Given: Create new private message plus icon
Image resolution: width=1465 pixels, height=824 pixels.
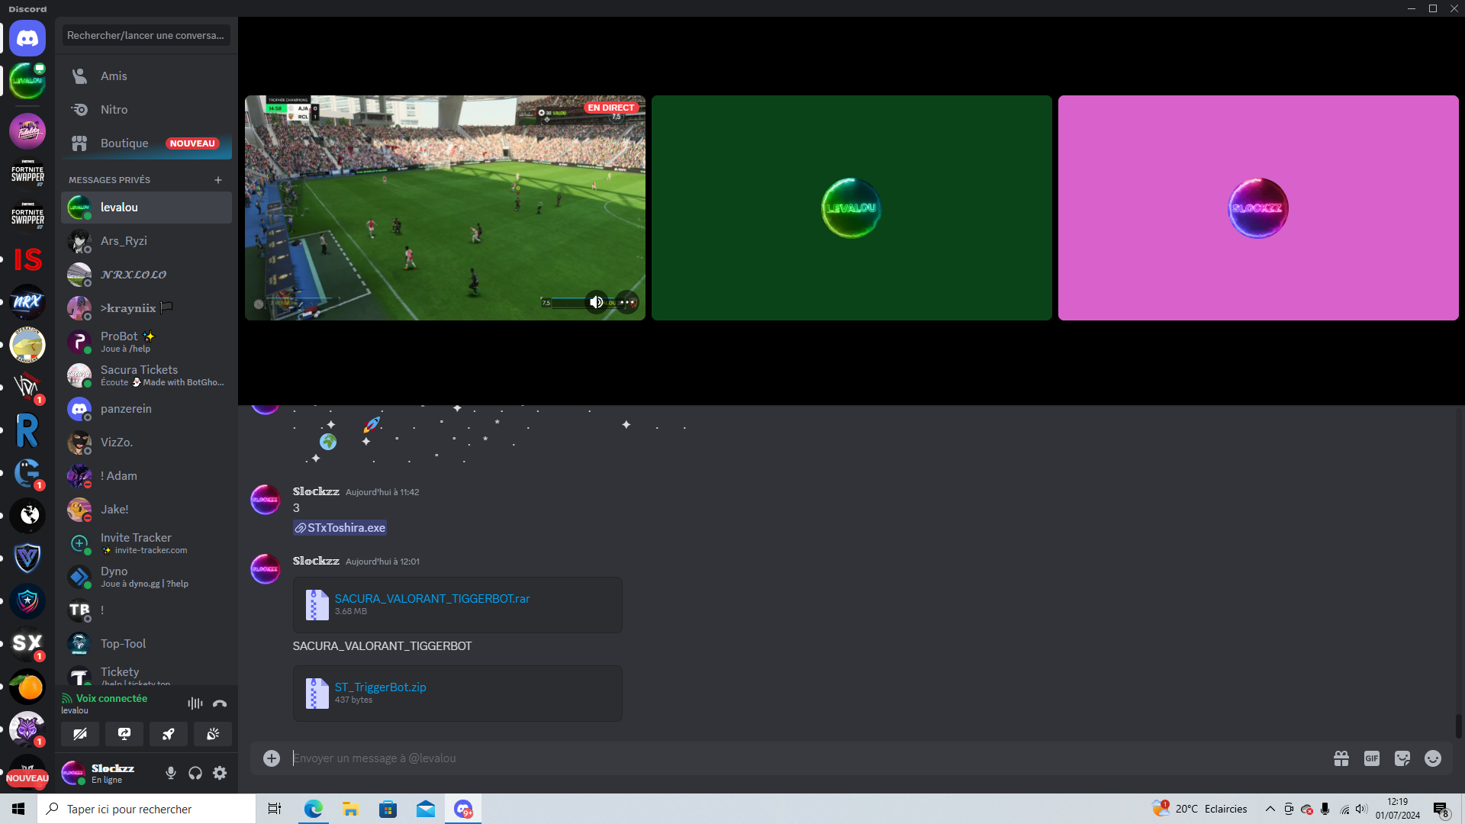Looking at the screenshot, I should pyautogui.click(x=218, y=180).
